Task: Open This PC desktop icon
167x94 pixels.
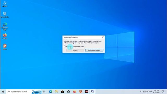Action: pyautogui.click(x=5, y=4)
